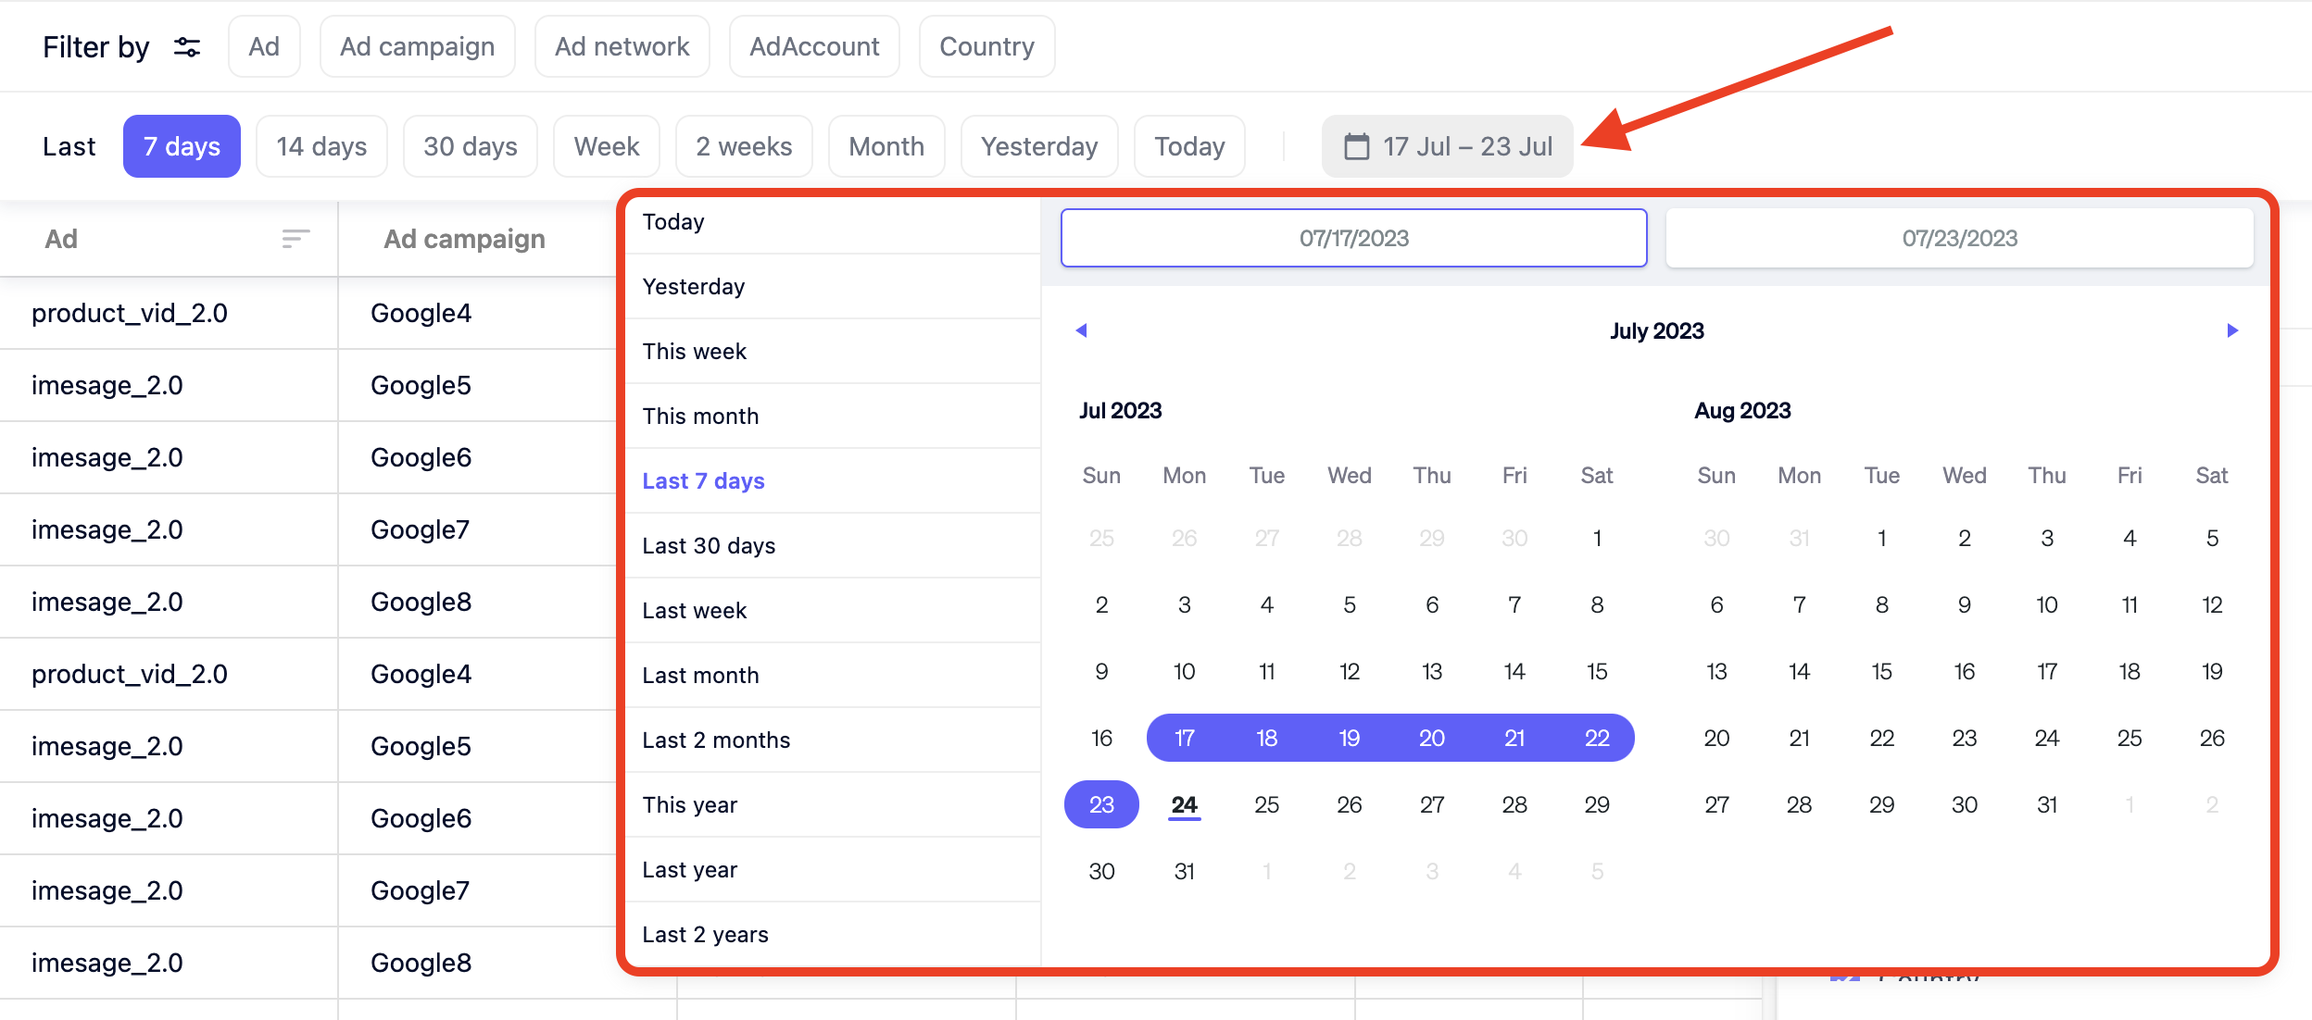Viewport: 2312px width, 1020px height.
Task: Select the "Last 2 years" preset
Action: click(x=705, y=934)
